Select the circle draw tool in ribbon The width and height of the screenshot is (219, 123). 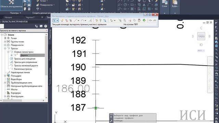(x=125, y=5)
